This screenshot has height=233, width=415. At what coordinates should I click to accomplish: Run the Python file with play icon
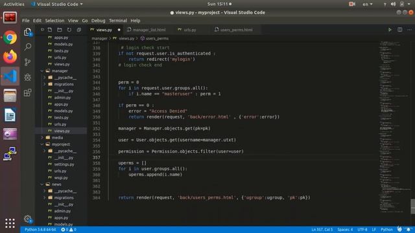point(390,30)
